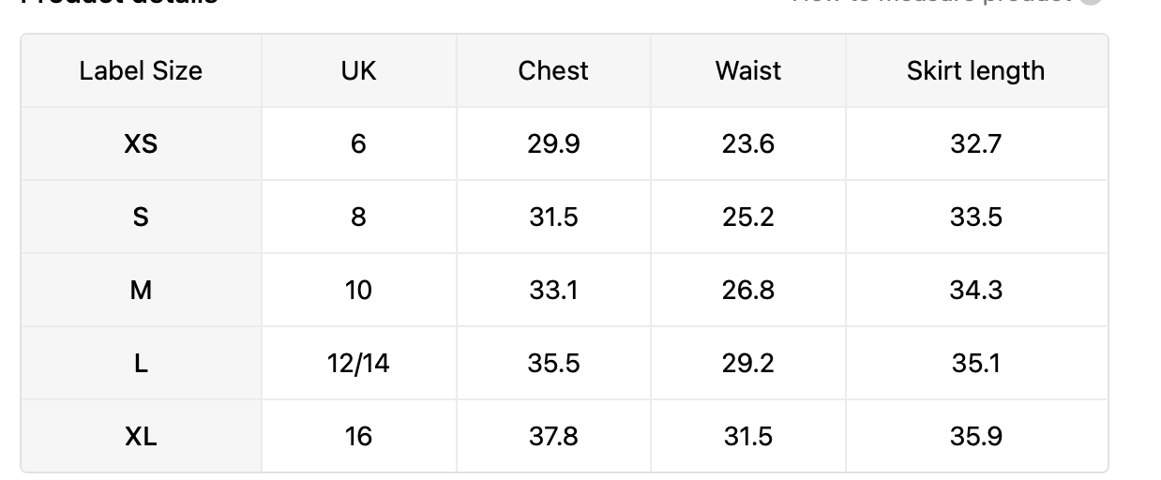Select the L label size cell

click(141, 363)
